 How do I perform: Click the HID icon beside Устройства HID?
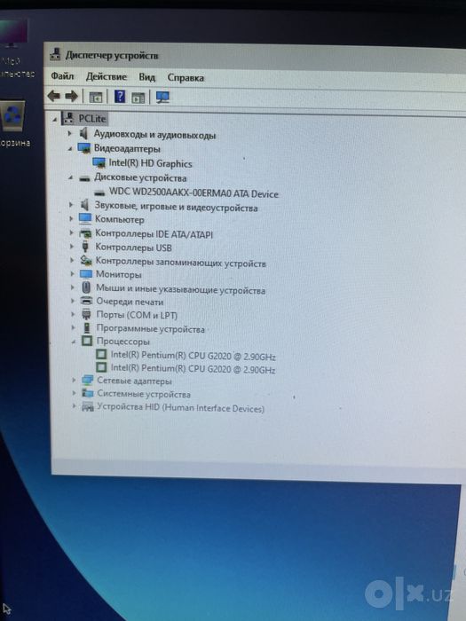(x=88, y=406)
